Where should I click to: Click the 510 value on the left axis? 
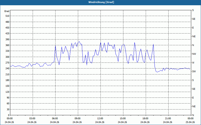tap(8, 16)
